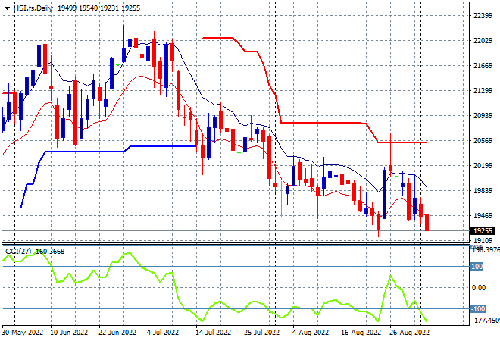Select the CCI(27) indicator label
The image size is (500, 341).
[x=18, y=252]
